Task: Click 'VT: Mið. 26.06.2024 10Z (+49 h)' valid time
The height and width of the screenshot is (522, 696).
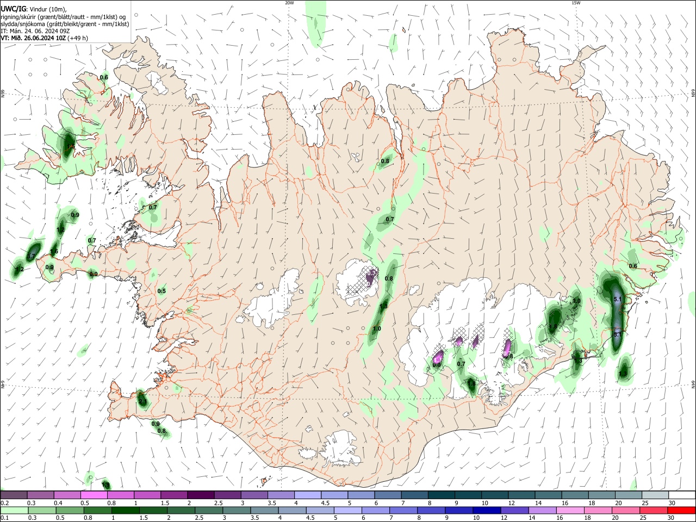Action: pyautogui.click(x=45, y=38)
